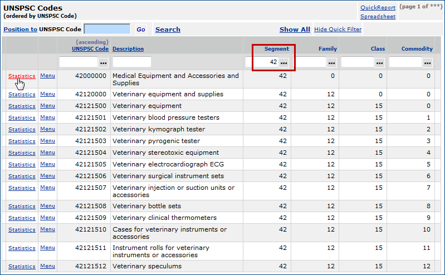This screenshot has width=445, height=275.
Task: Click the Class filter ellipsis button
Action: [x=380, y=62]
